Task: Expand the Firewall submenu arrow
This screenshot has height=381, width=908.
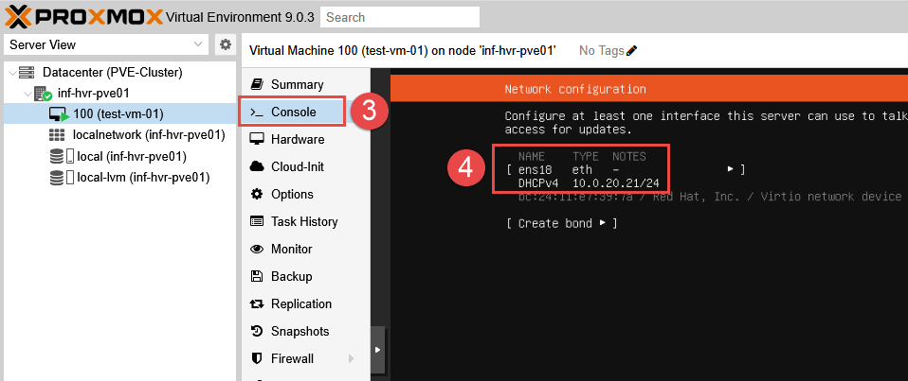Action: point(352,359)
